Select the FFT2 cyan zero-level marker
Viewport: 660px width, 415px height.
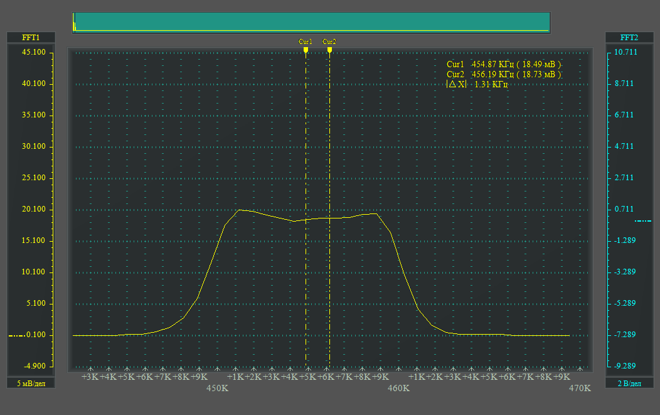tap(642, 221)
